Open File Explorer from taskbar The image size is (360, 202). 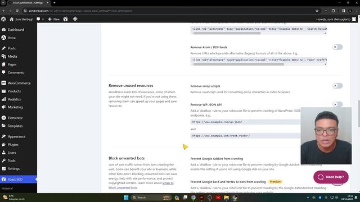226,198
